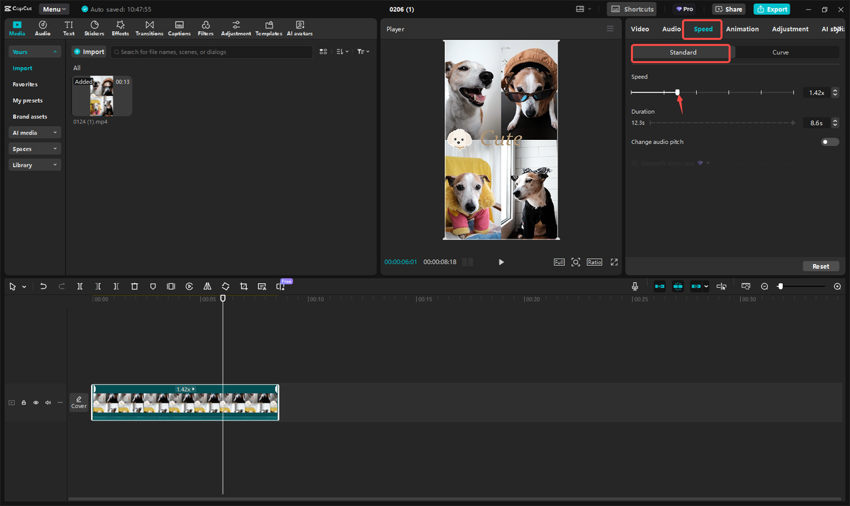Open the Filters panel
The height and width of the screenshot is (506, 850).
click(x=205, y=27)
